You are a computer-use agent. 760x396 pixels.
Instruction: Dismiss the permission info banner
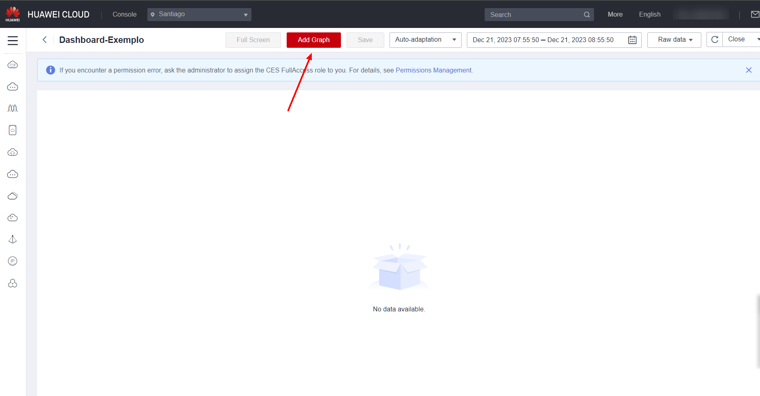click(749, 70)
